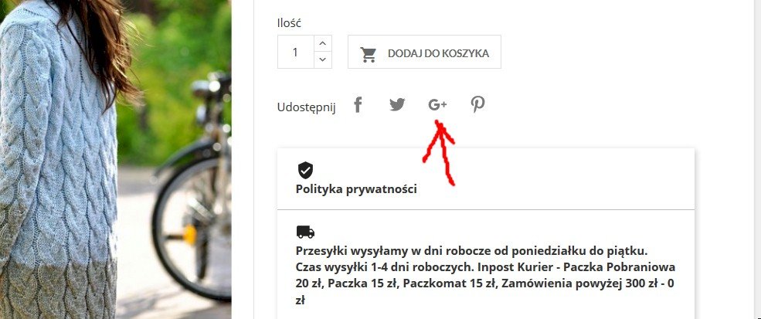761x319 pixels.
Task: Decrease quantity with down arrow
Action: 323,59
